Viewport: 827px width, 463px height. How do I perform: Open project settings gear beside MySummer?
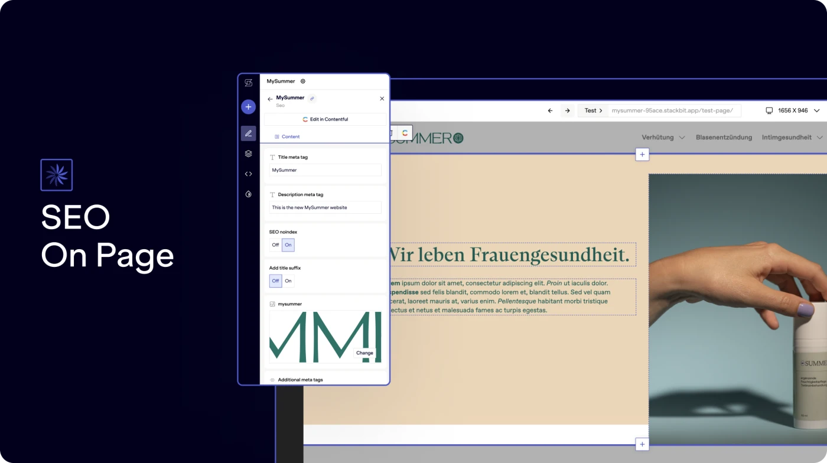tap(303, 81)
